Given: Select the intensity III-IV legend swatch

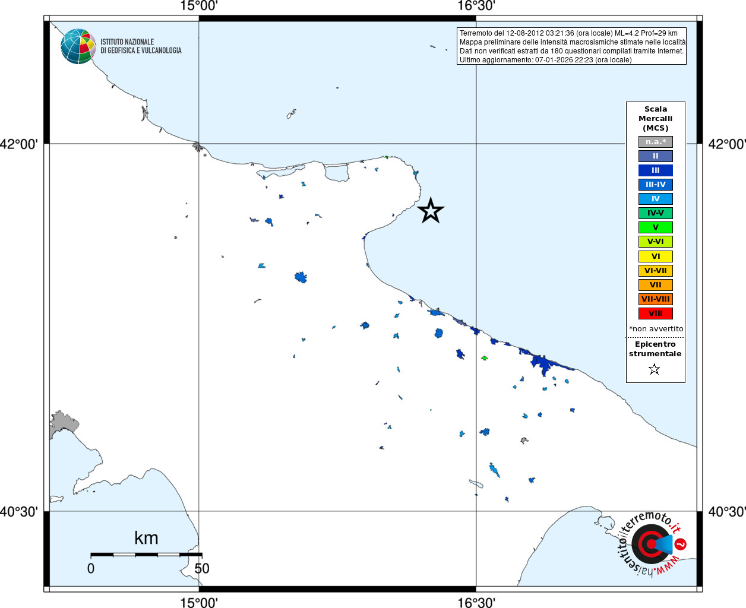Looking at the screenshot, I should pos(656,185).
